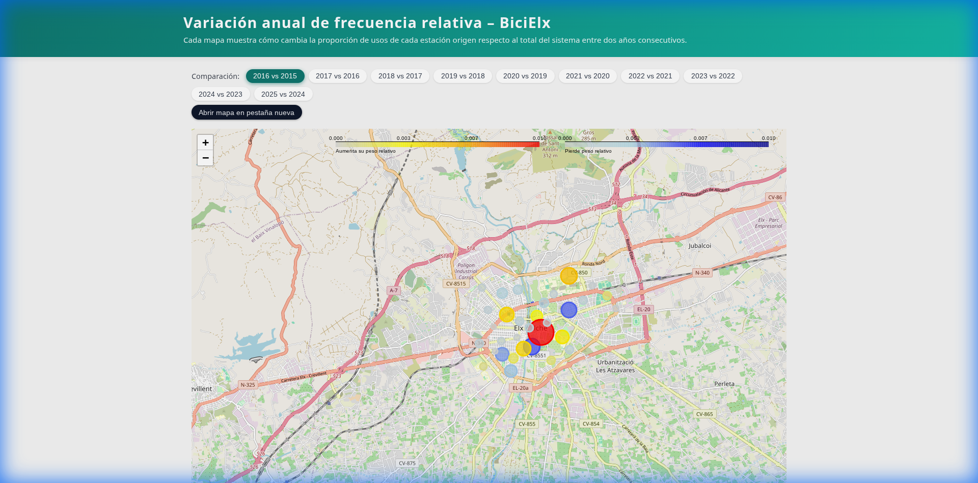Image resolution: width=978 pixels, height=483 pixels.
Task: Choose the 2024 vs 2023 comparison
Action: pos(221,94)
